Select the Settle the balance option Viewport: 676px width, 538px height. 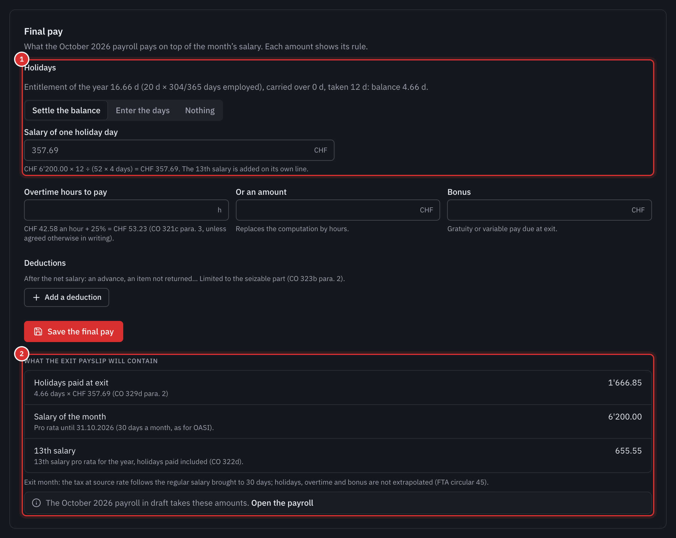click(66, 110)
